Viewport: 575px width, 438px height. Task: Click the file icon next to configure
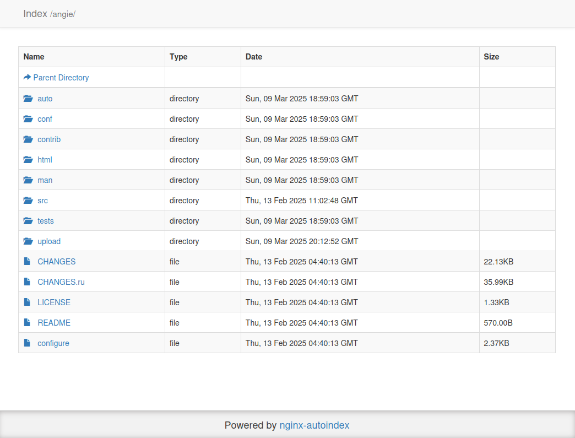pyautogui.click(x=27, y=343)
